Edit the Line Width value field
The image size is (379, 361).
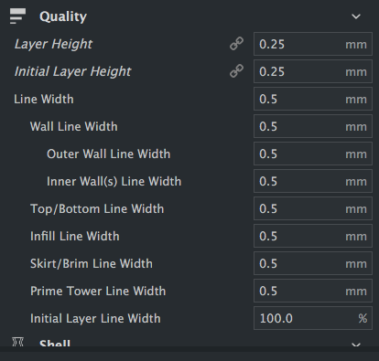point(313,99)
